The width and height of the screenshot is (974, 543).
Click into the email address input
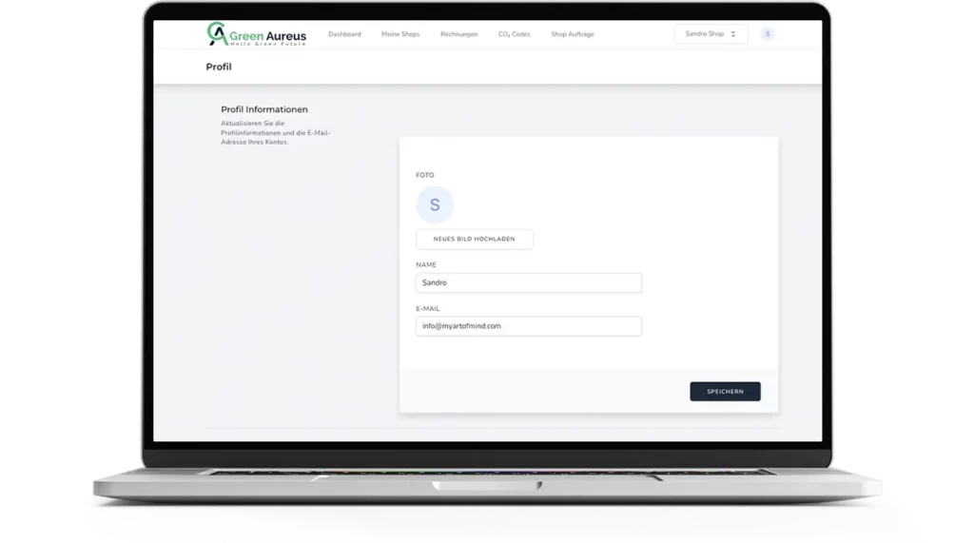[x=529, y=326]
